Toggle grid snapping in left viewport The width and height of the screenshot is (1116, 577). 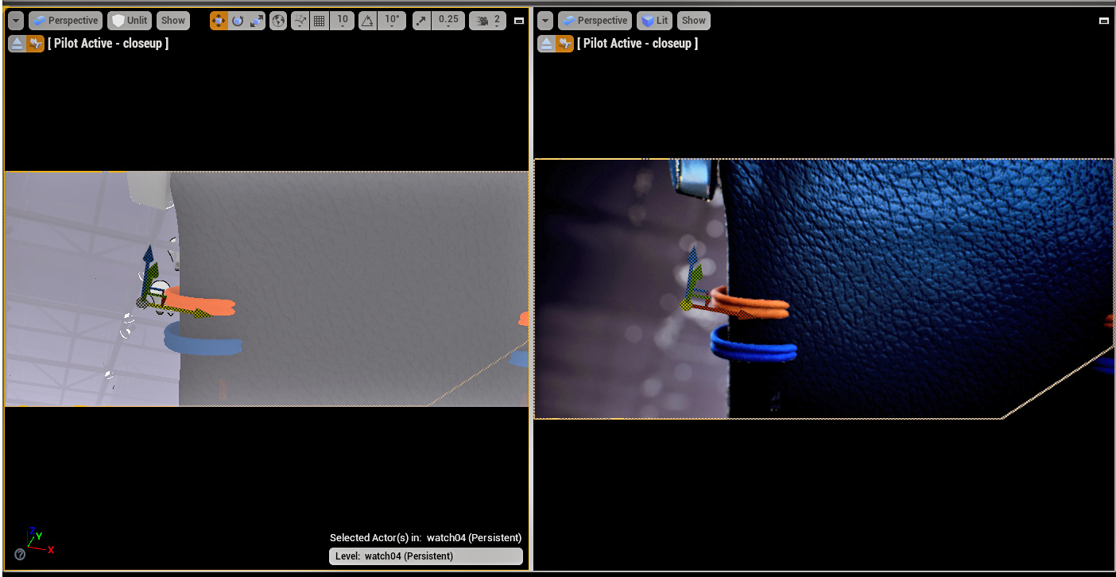click(320, 21)
